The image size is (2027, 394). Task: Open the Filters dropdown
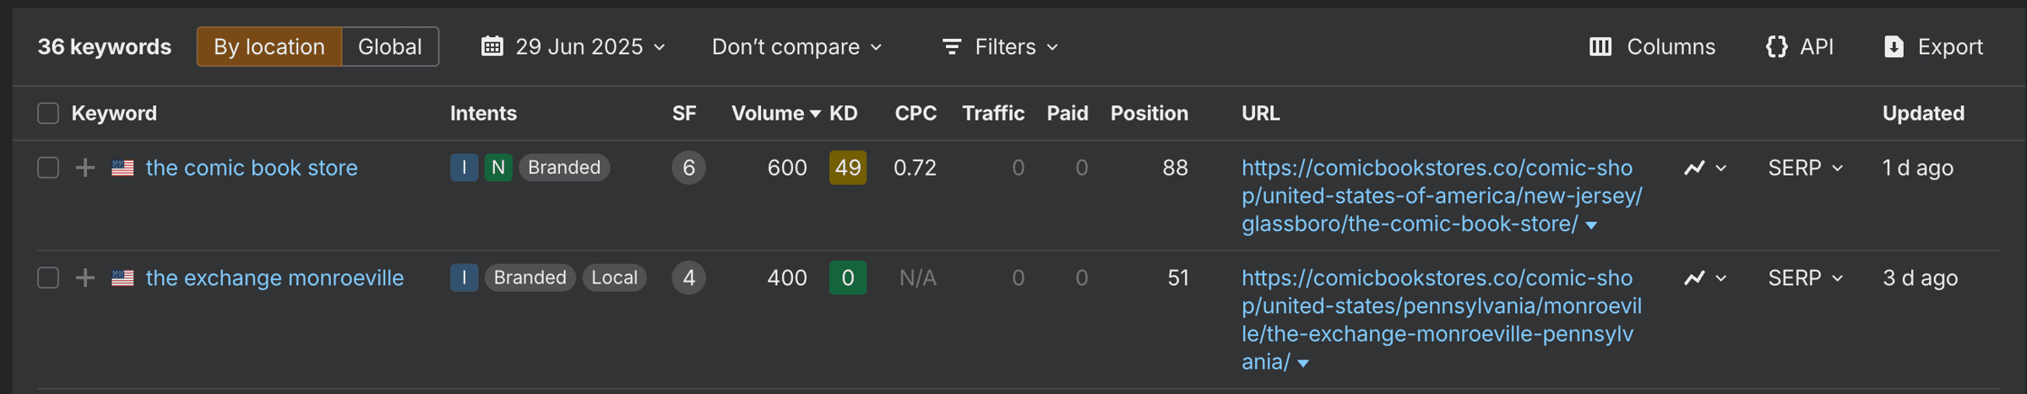1000,46
